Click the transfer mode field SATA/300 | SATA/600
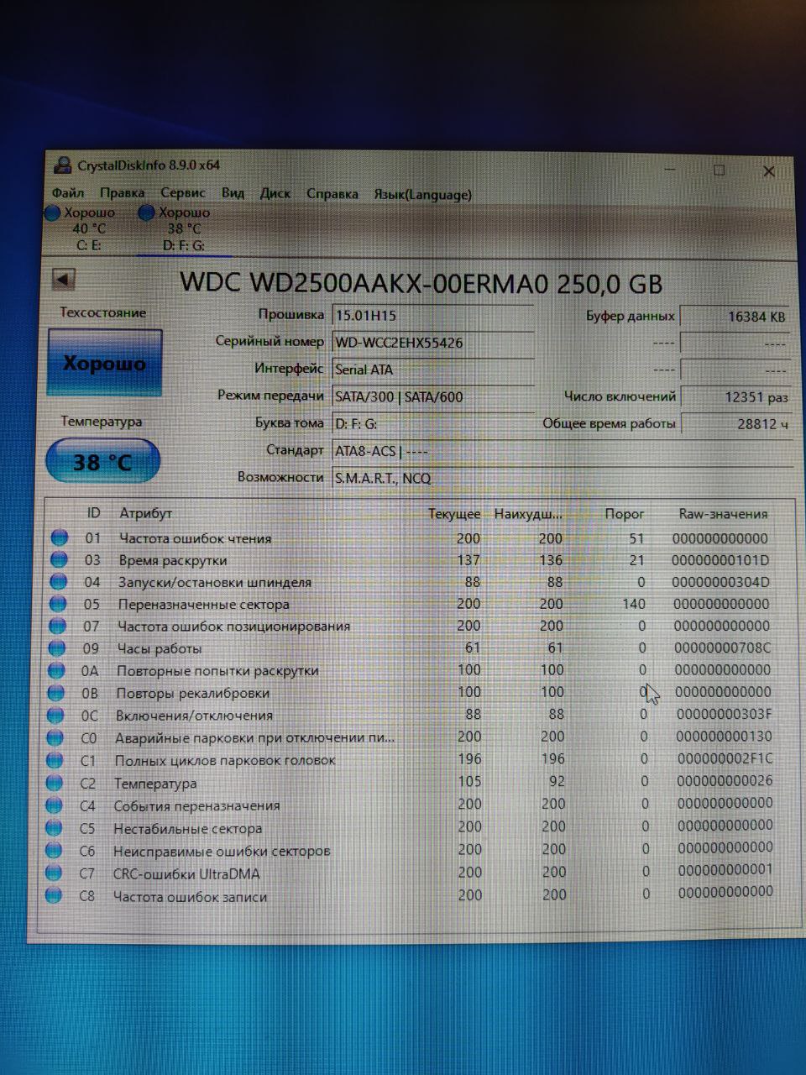The width and height of the screenshot is (806, 1075). coord(433,396)
